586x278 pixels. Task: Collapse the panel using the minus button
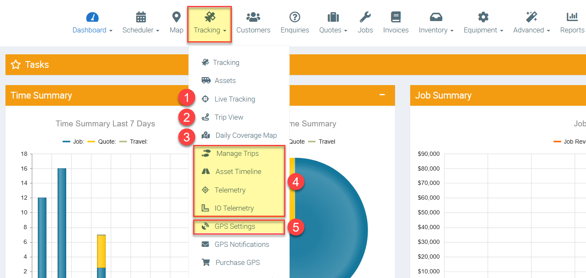pyautogui.click(x=382, y=95)
